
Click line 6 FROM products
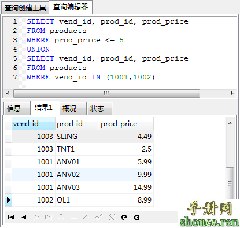[57, 68]
